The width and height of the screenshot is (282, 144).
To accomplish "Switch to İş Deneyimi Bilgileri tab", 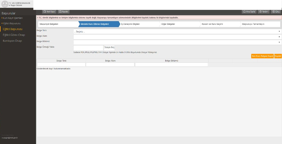I will [x=139, y=24].
